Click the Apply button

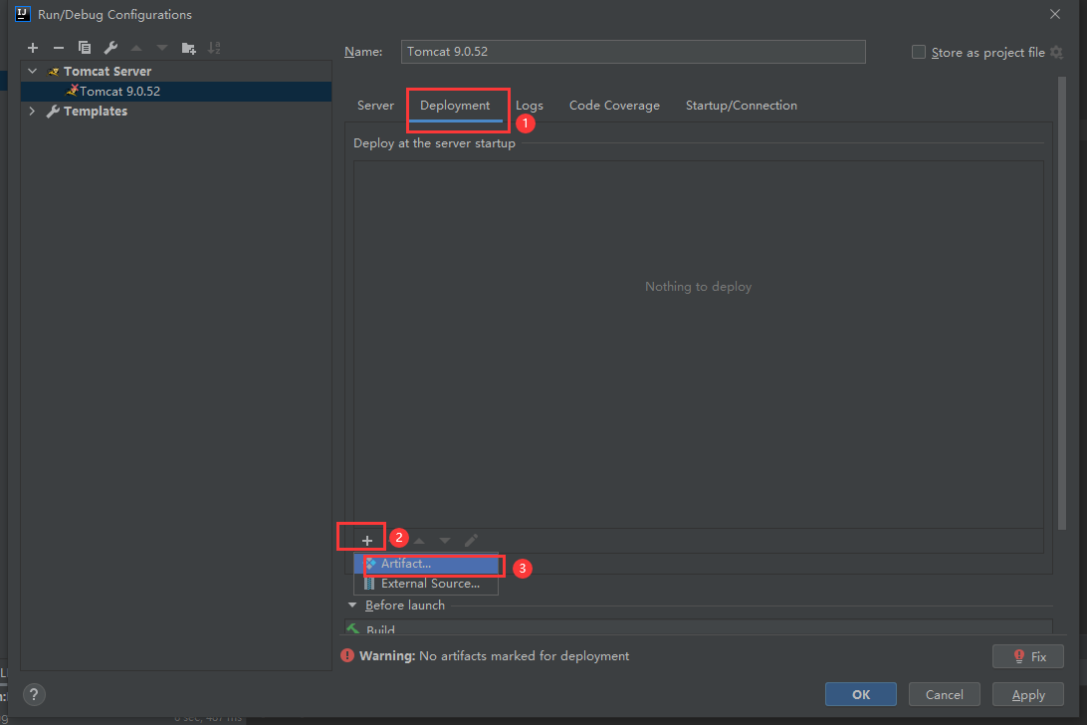point(1027,694)
